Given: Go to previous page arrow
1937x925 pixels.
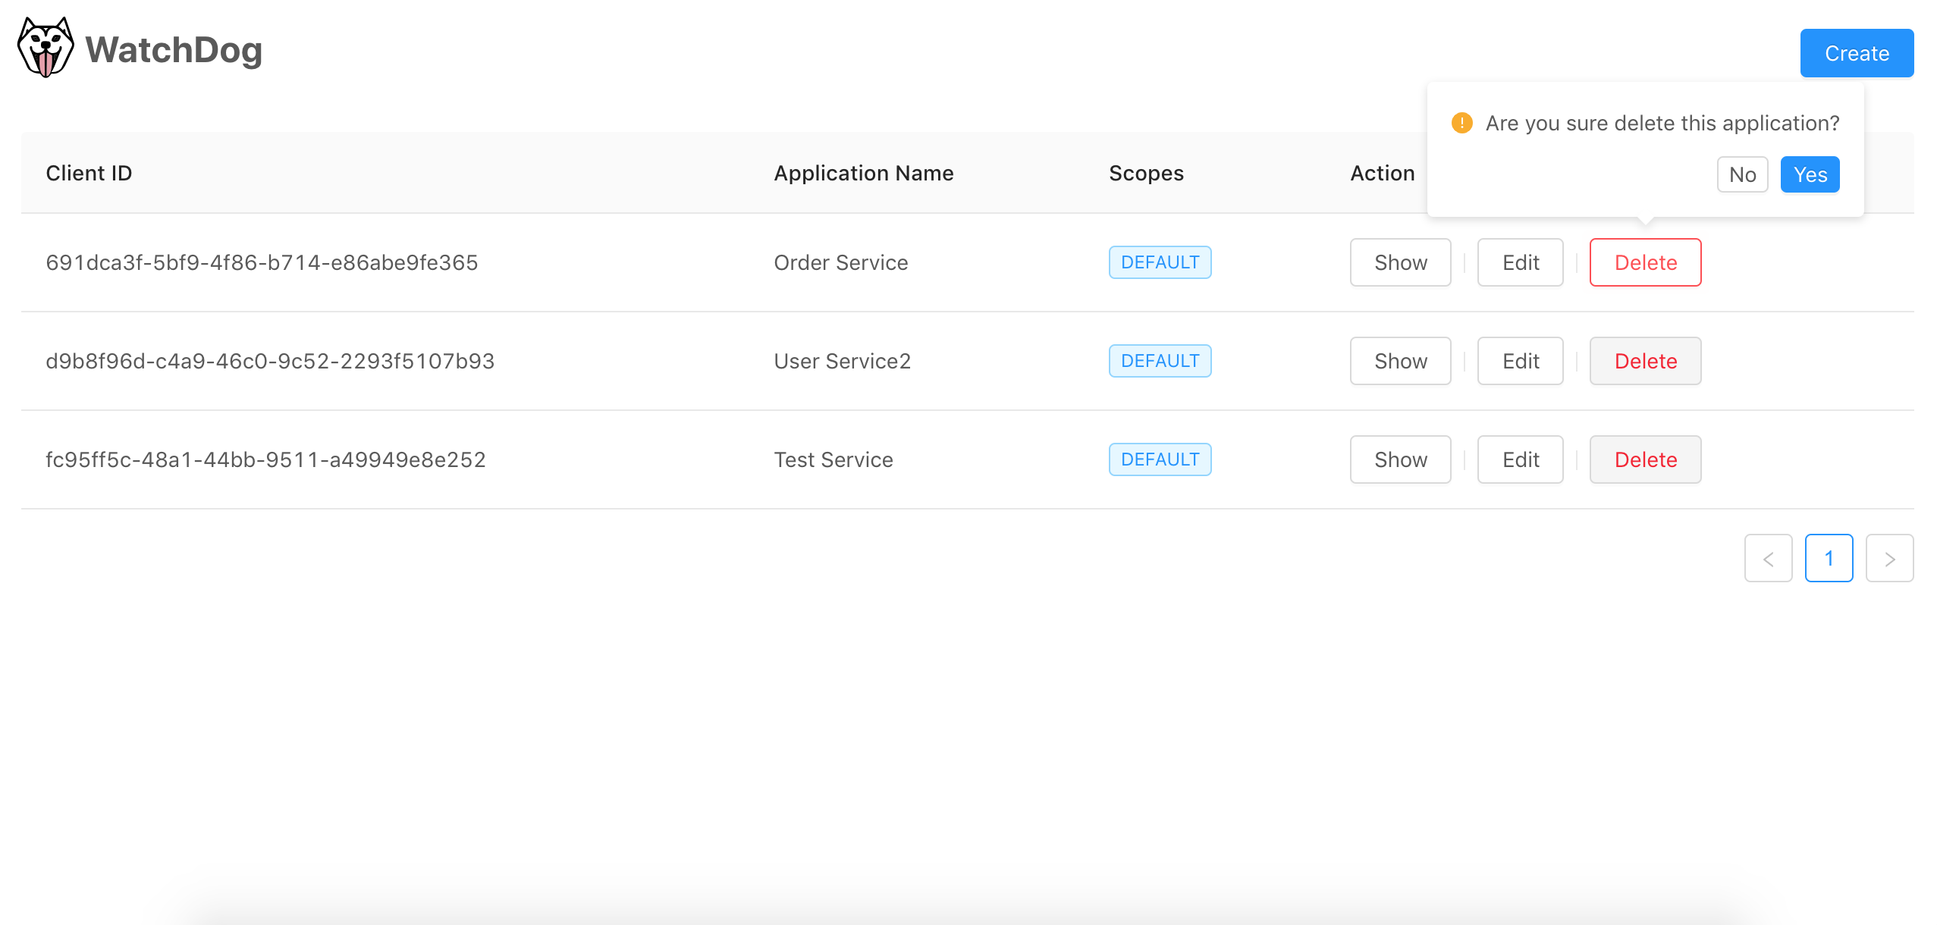Looking at the screenshot, I should (x=1768, y=559).
